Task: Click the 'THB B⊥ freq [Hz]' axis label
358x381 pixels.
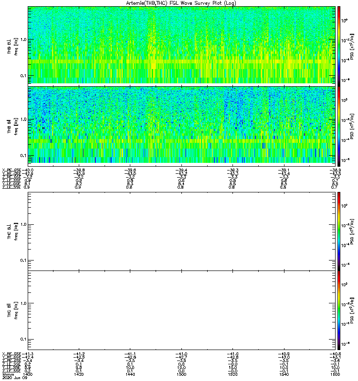Action: click(x=12, y=46)
